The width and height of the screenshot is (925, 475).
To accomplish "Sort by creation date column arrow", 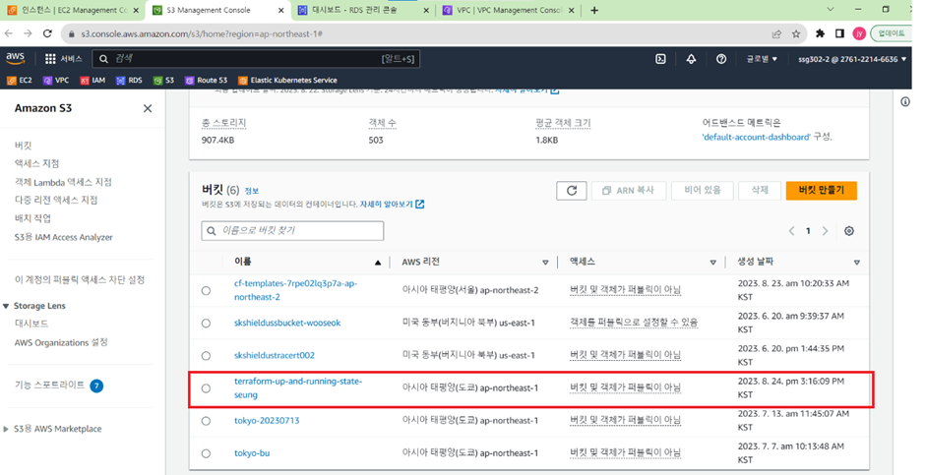I will 856,263.
